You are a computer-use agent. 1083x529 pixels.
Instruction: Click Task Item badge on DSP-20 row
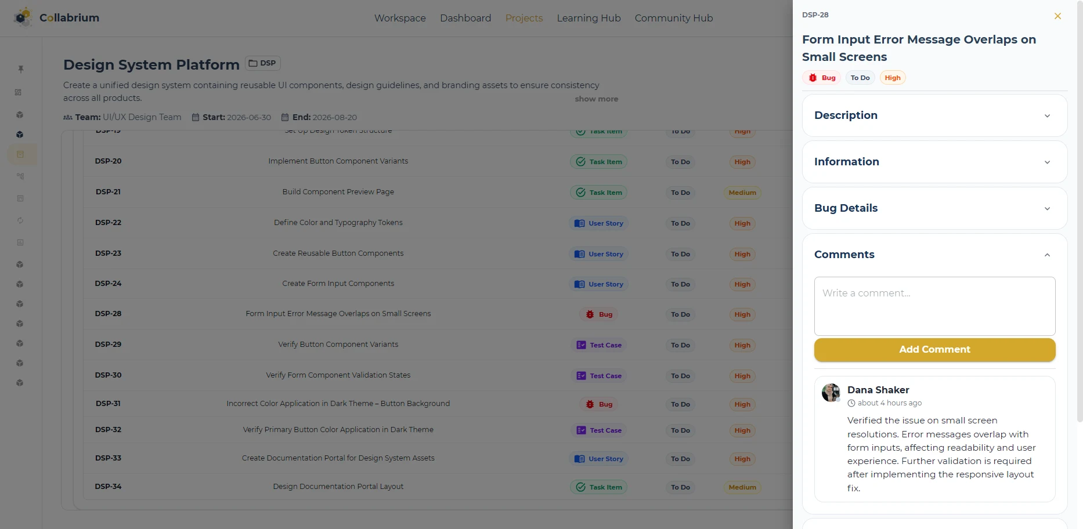coord(598,162)
